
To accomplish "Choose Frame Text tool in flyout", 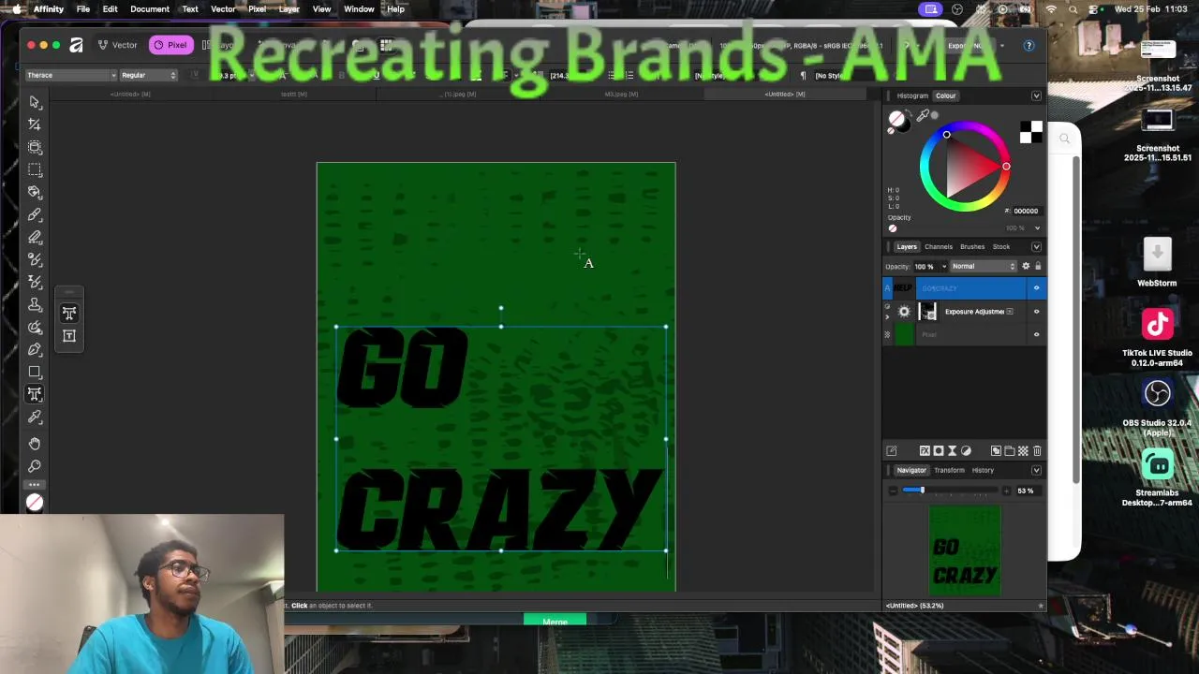I will tap(69, 336).
